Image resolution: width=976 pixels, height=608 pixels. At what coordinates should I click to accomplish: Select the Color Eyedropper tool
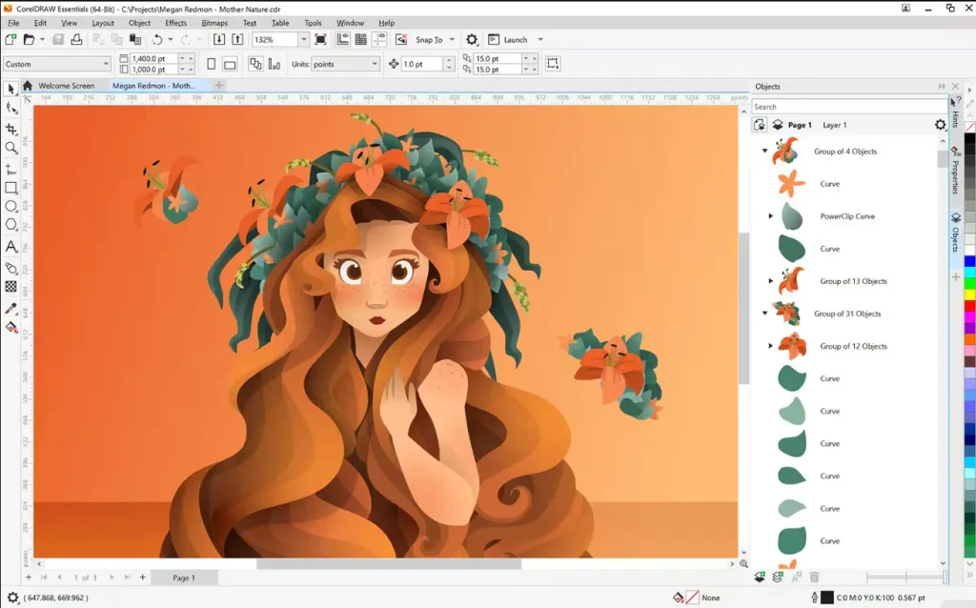point(10,308)
